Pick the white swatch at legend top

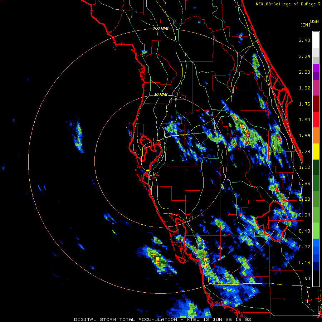pos(316,40)
